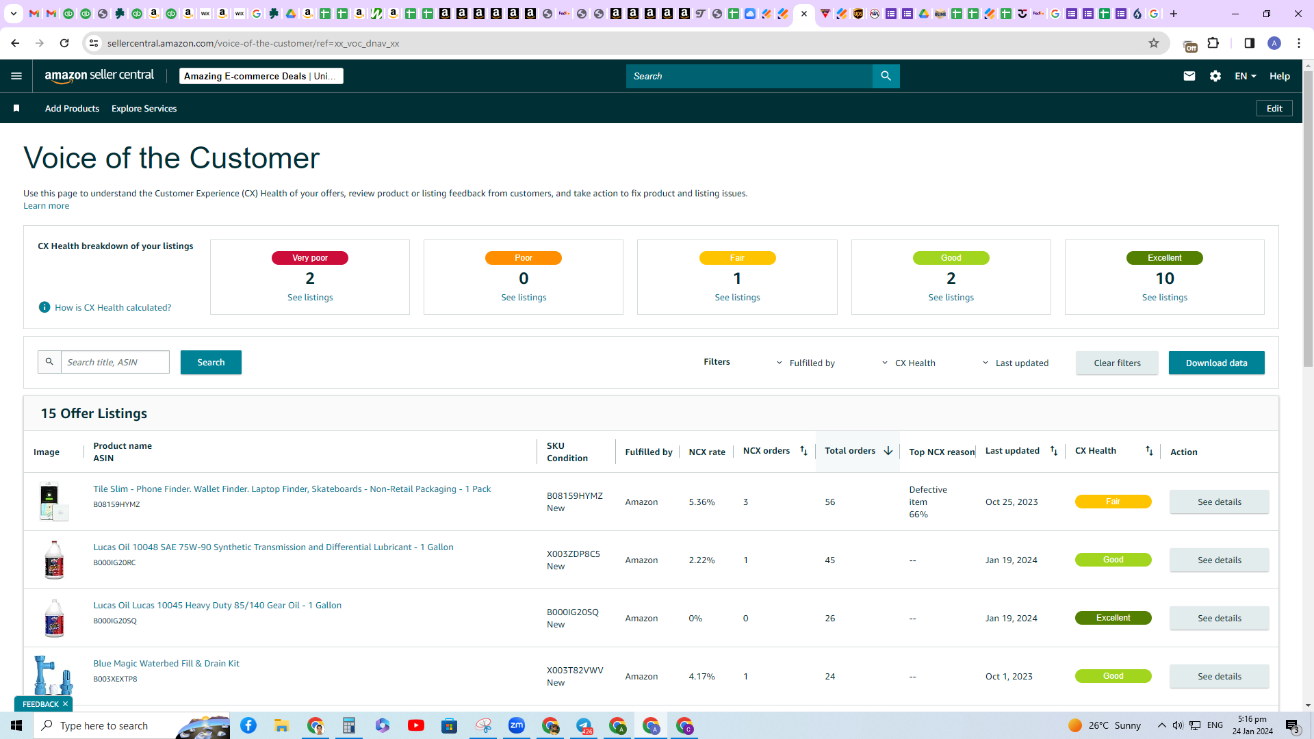This screenshot has height=739, width=1314.
Task: See details for Lucas Oil 10048 listing
Action: click(x=1219, y=560)
